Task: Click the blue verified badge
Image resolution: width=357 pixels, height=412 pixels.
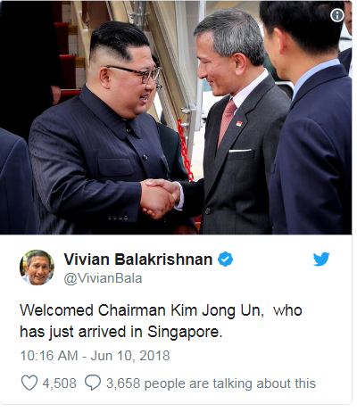Action: pos(225,259)
